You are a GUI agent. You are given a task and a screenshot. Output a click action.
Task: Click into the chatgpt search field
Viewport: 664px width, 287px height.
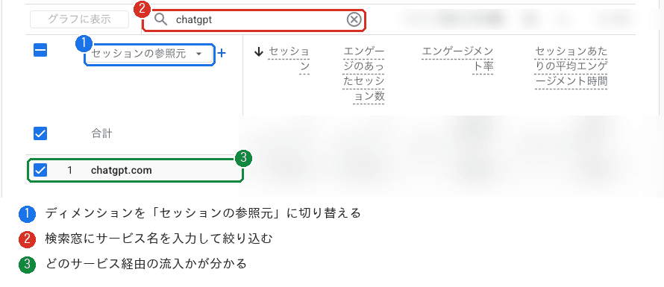tap(254, 20)
